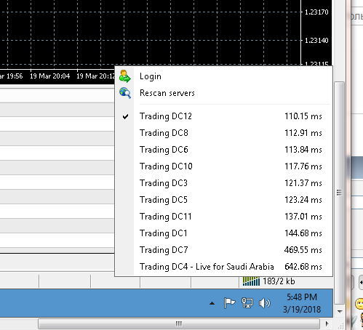Select Trading DC3 server entry
Viewport: 363px width, 330px height.
[x=223, y=183]
